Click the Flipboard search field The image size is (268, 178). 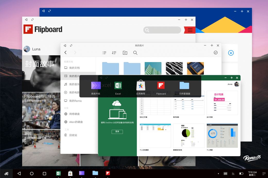pos(162,30)
